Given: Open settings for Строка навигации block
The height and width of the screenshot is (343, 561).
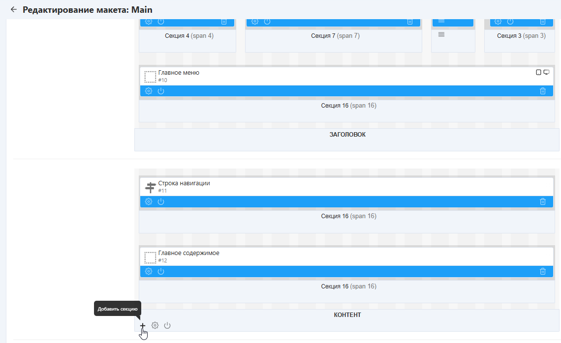Looking at the screenshot, I should (149, 201).
